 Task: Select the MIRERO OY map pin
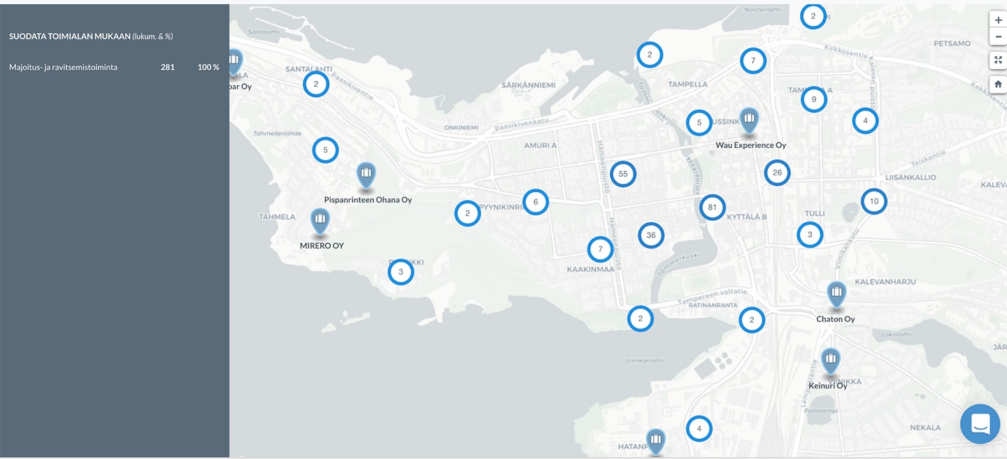click(x=320, y=220)
